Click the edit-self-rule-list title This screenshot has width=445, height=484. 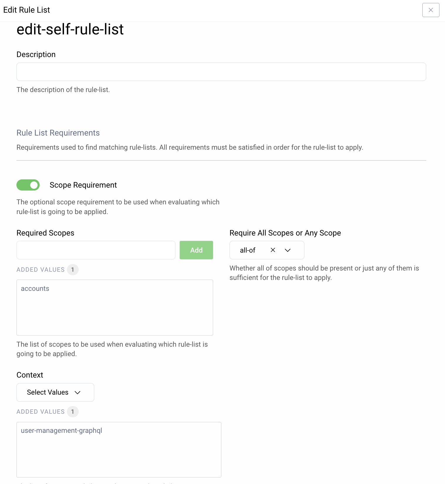point(70,29)
